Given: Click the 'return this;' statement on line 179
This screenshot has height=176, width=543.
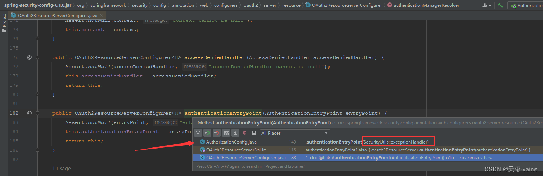Looking at the screenshot, I should tap(84, 85).
